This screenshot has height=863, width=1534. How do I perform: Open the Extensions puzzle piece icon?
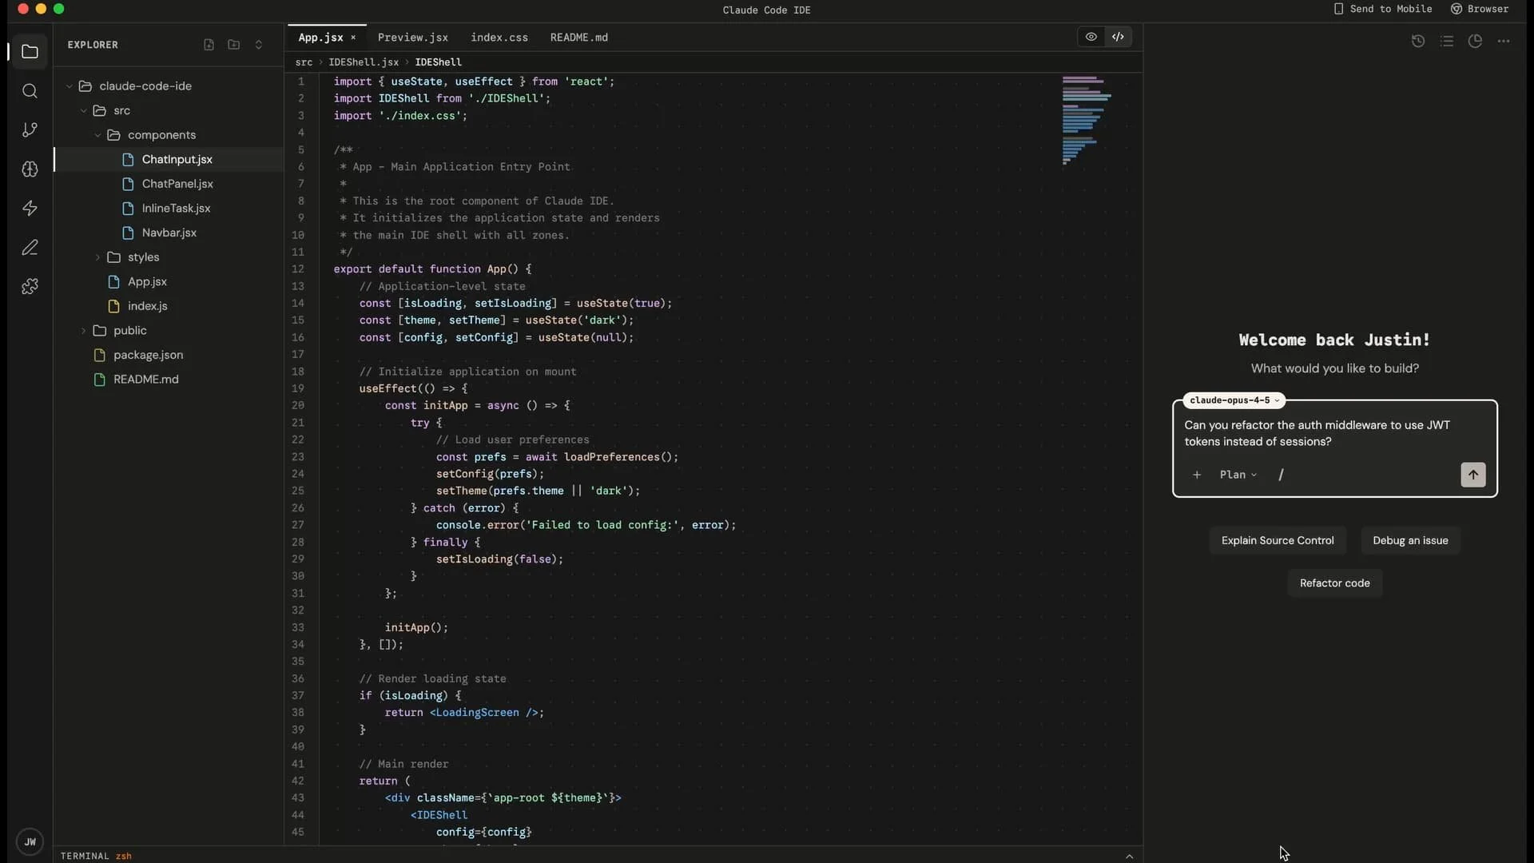point(30,287)
